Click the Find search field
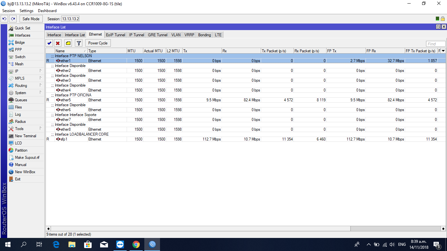447x251 pixels. tap(436, 44)
